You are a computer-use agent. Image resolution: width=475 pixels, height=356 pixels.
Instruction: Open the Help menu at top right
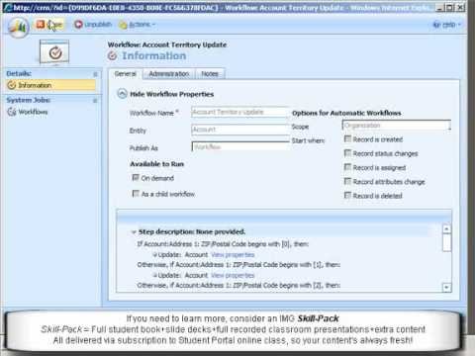[x=446, y=25]
